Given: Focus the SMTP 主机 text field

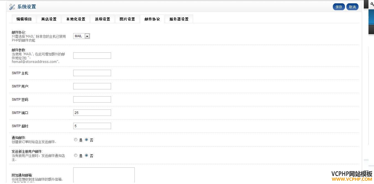Looking at the screenshot, I should [x=92, y=73].
